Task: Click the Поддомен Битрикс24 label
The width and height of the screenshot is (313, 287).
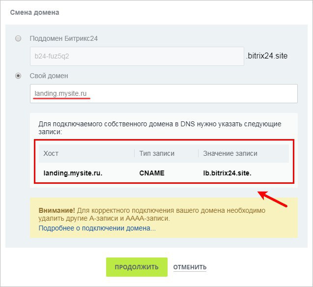Action: pos(64,38)
